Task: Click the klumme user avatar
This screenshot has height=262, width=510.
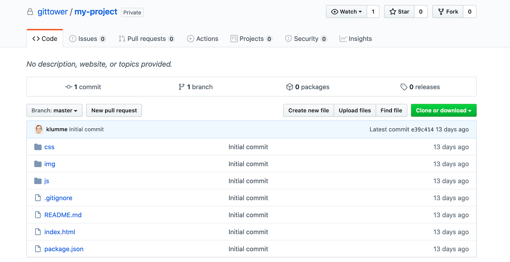Action: pos(39,129)
